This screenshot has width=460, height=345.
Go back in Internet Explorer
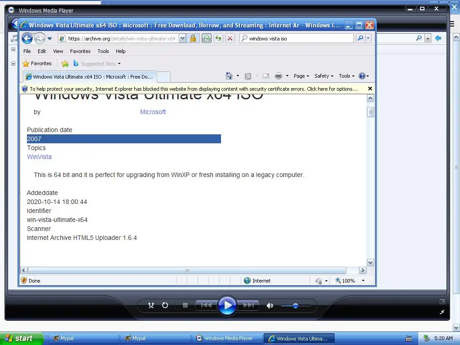pyautogui.click(x=27, y=39)
